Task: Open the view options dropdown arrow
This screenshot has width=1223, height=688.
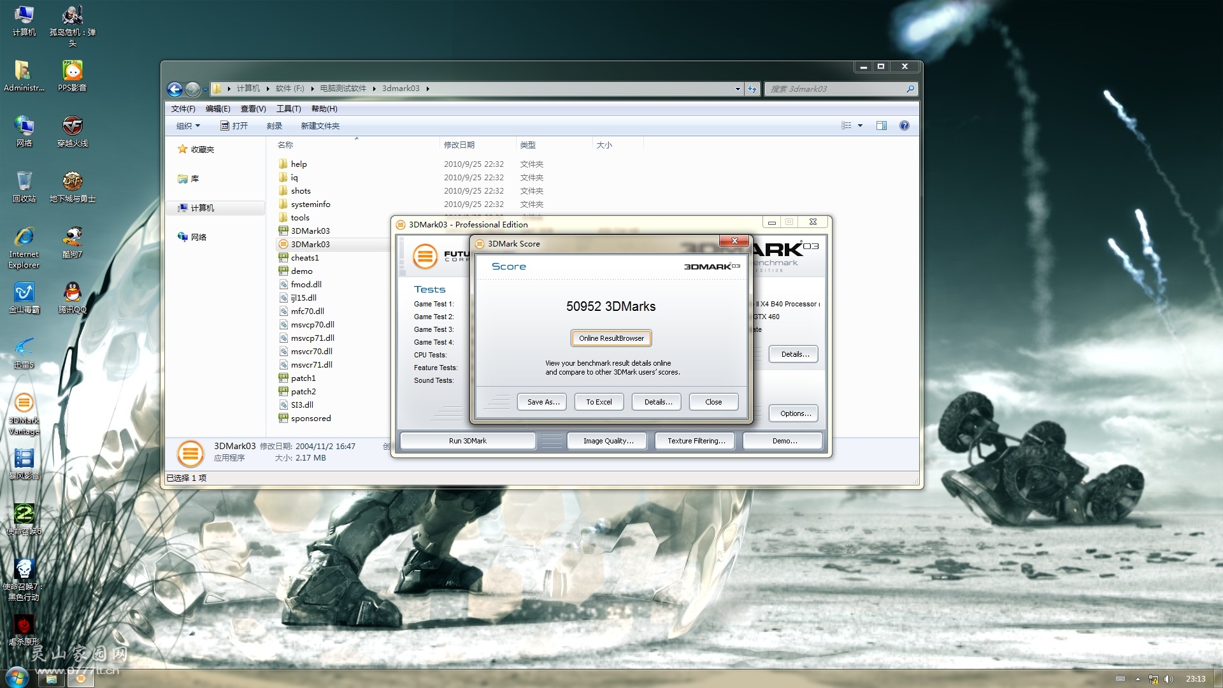Action: (860, 125)
